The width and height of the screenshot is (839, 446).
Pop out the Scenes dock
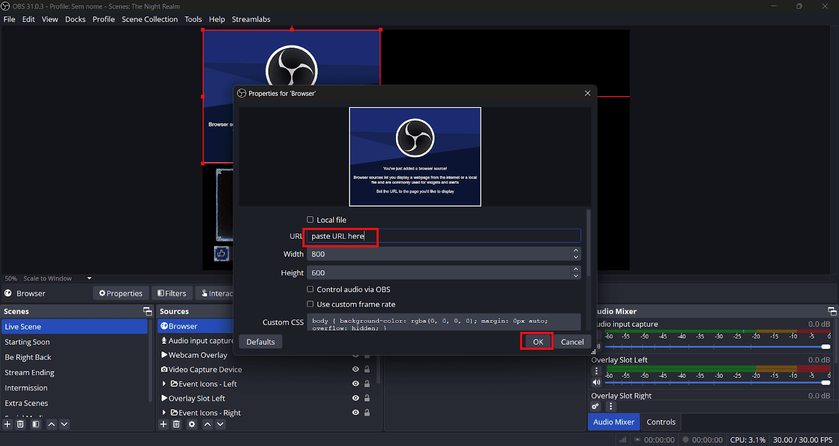[147, 311]
